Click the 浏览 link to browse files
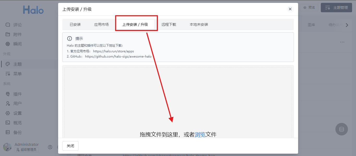The height and width of the screenshot is (156, 356). (x=200, y=135)
